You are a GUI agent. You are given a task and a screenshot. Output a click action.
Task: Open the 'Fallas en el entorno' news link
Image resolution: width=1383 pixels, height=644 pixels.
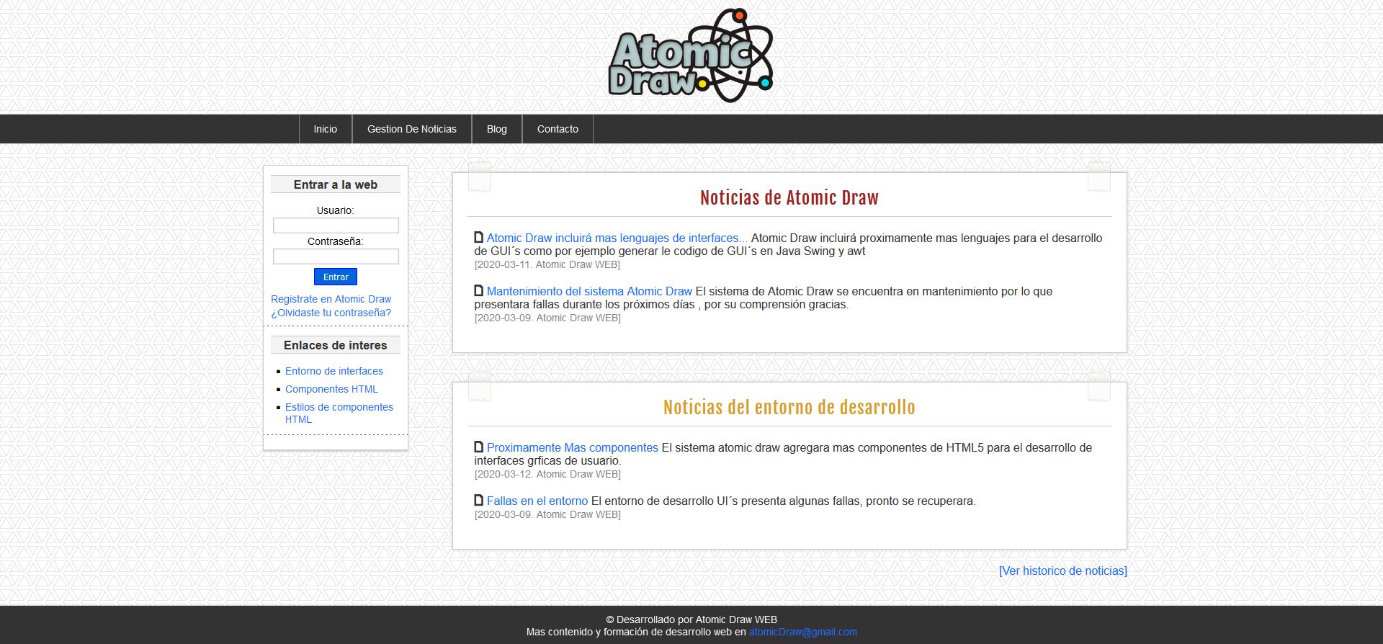coord(537,501)
